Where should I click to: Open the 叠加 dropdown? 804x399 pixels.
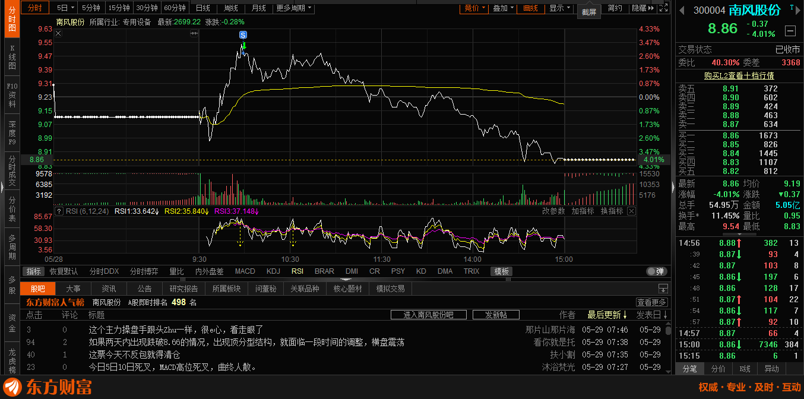pos(503,8)
